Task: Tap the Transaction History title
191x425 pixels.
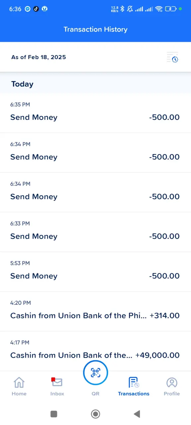Action: coord(95,29)
